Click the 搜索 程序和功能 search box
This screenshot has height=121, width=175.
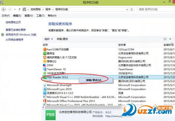[x=155, y=9]
